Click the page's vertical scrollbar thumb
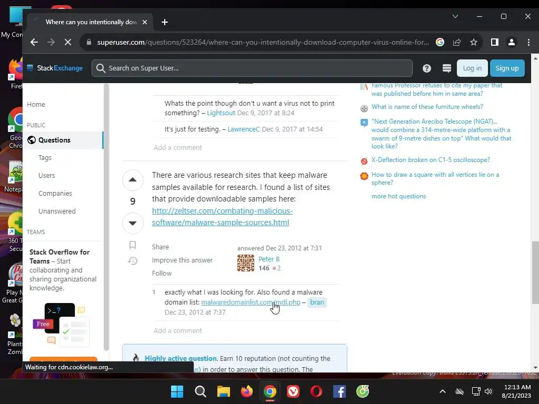 pyautogui.click(x=535, y=273)
